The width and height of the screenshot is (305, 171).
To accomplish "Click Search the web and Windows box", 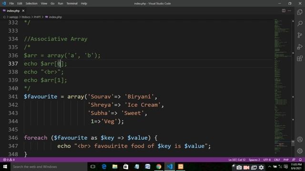I will [x=49, y=167].
